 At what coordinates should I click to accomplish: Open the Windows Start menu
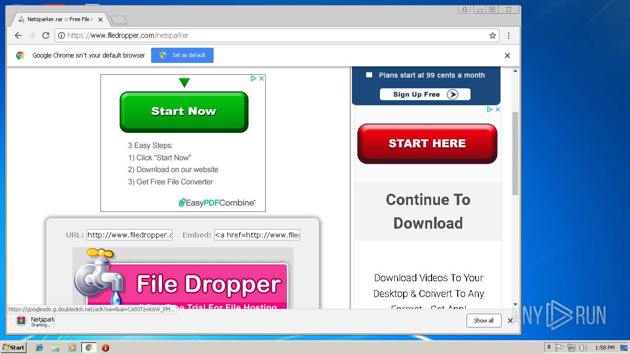tap(14, 347)
